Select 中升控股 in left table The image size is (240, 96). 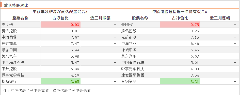click(x=9, y=69)
